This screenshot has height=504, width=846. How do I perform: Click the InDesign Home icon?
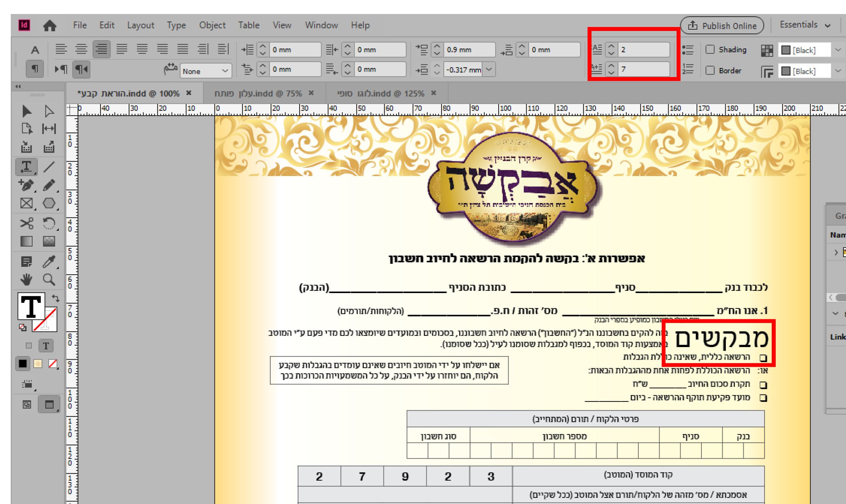(x=49, y=25)
